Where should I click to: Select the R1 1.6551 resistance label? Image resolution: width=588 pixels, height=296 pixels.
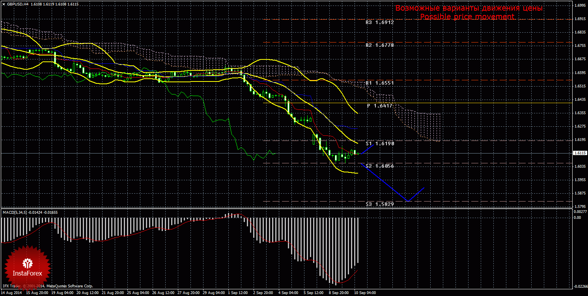(x=380, y=83)
